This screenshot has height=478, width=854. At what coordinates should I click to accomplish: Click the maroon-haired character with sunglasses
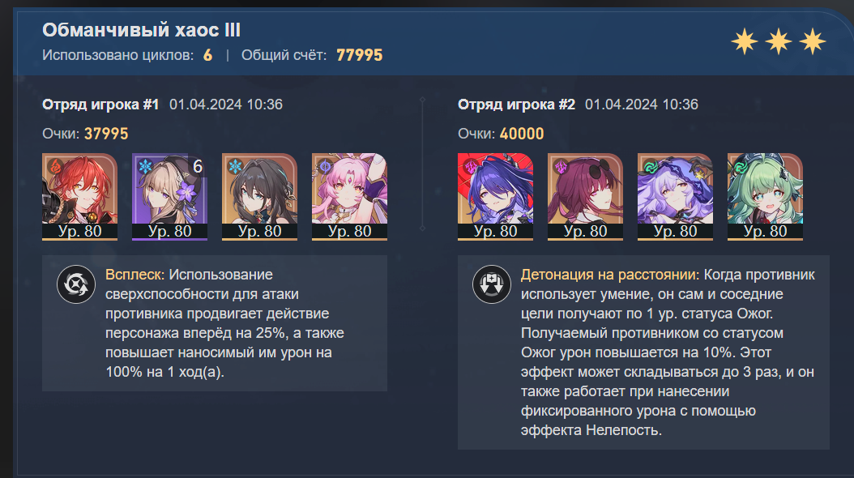pyautogui.click(x=585, y=197)
